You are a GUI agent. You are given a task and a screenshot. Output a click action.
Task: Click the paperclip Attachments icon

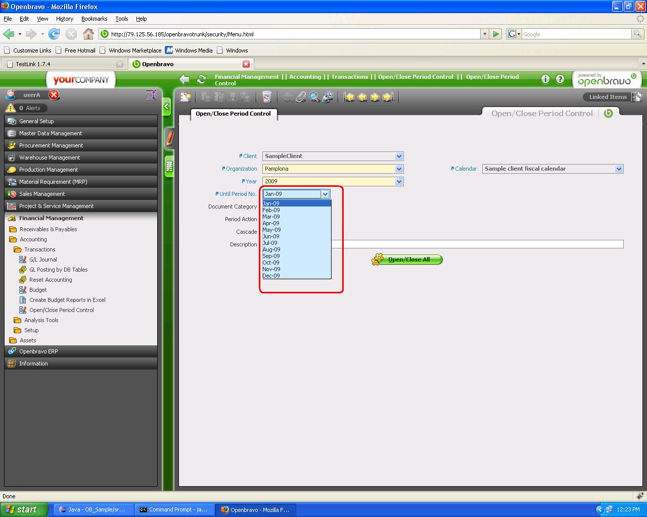point(301,97)
